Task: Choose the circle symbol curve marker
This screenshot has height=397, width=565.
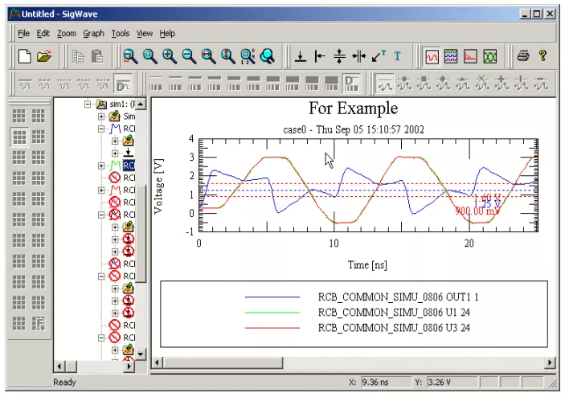Action: pyautogui.click(x=404, y=84)
